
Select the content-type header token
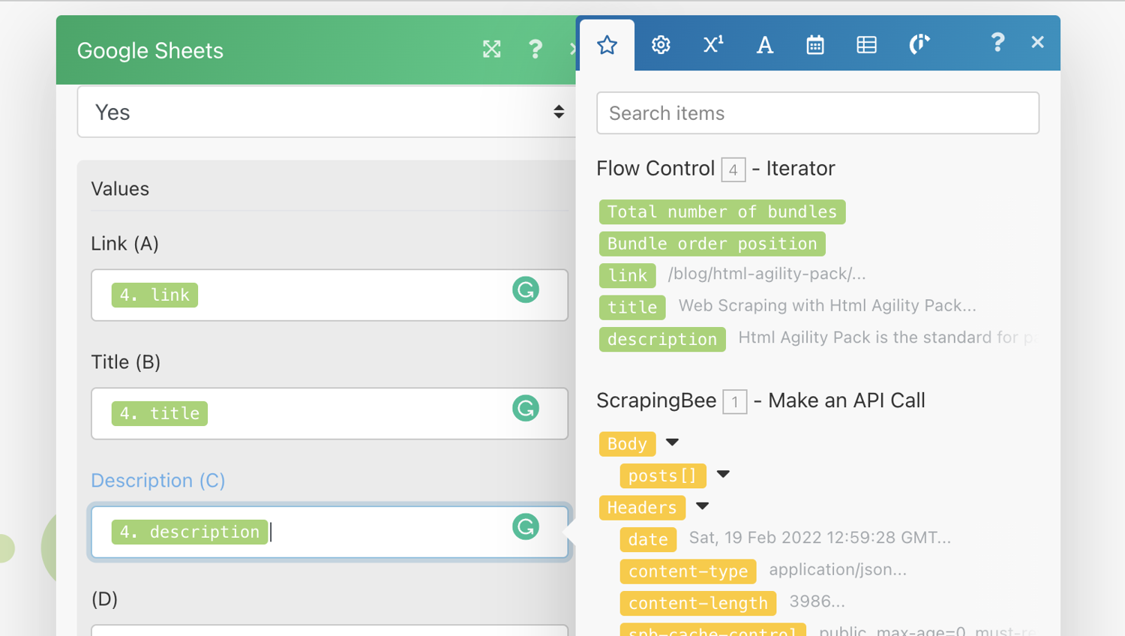tap(688, 571)
